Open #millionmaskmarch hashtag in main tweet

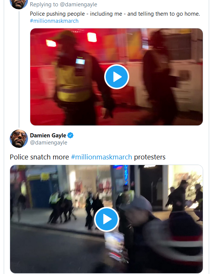tap(102, 157)
